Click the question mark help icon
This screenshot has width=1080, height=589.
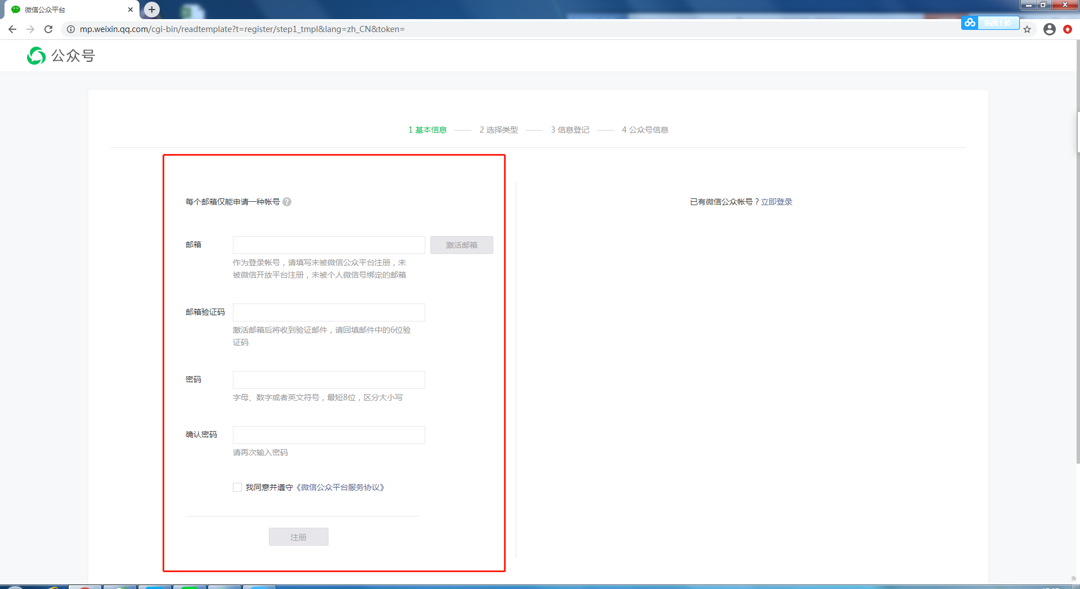tap(287, 202)
